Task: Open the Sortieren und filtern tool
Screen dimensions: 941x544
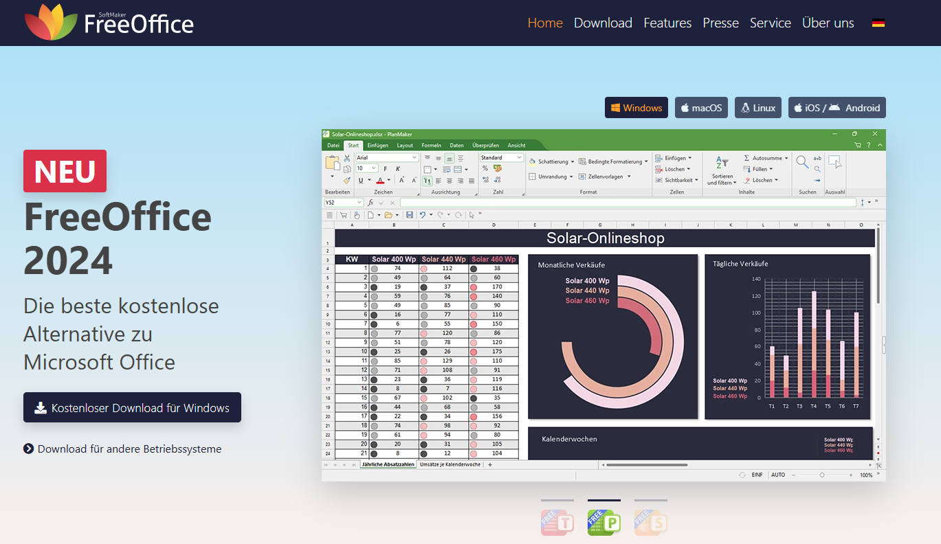Action: click(x=722, y=170)
